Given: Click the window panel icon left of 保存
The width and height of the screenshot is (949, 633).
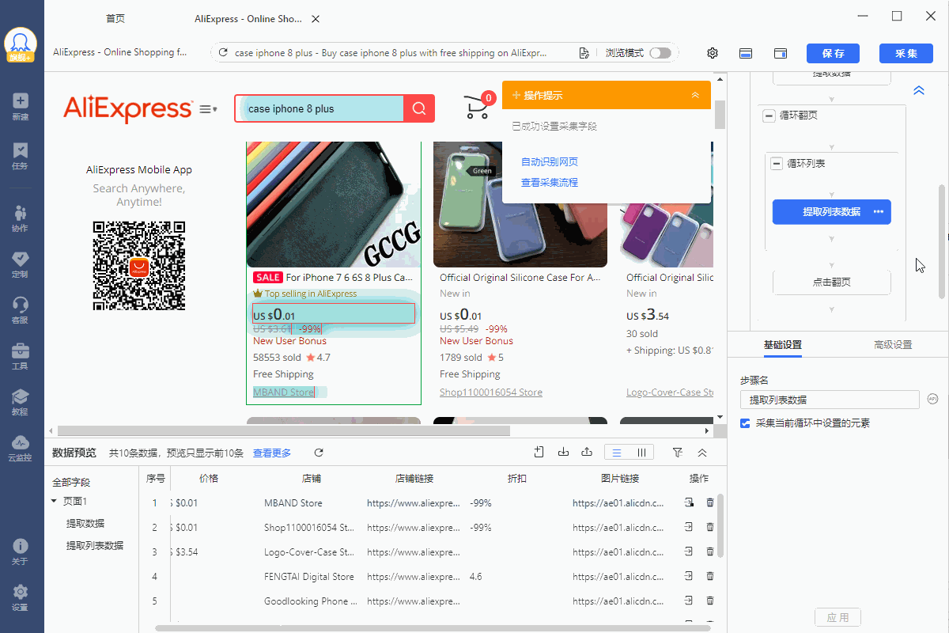Looking at the screenshot, I should pyautogui.click(x=781, y=53).
